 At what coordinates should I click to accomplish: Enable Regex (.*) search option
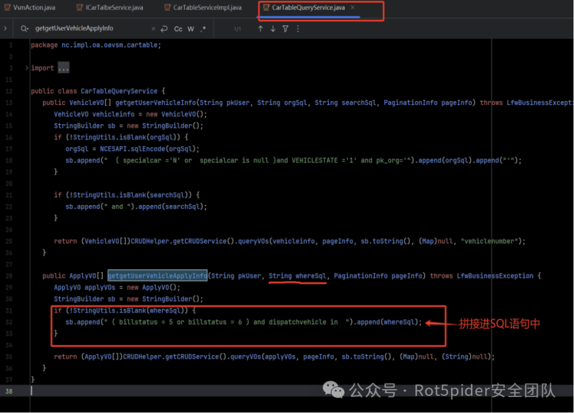(203, 29)
